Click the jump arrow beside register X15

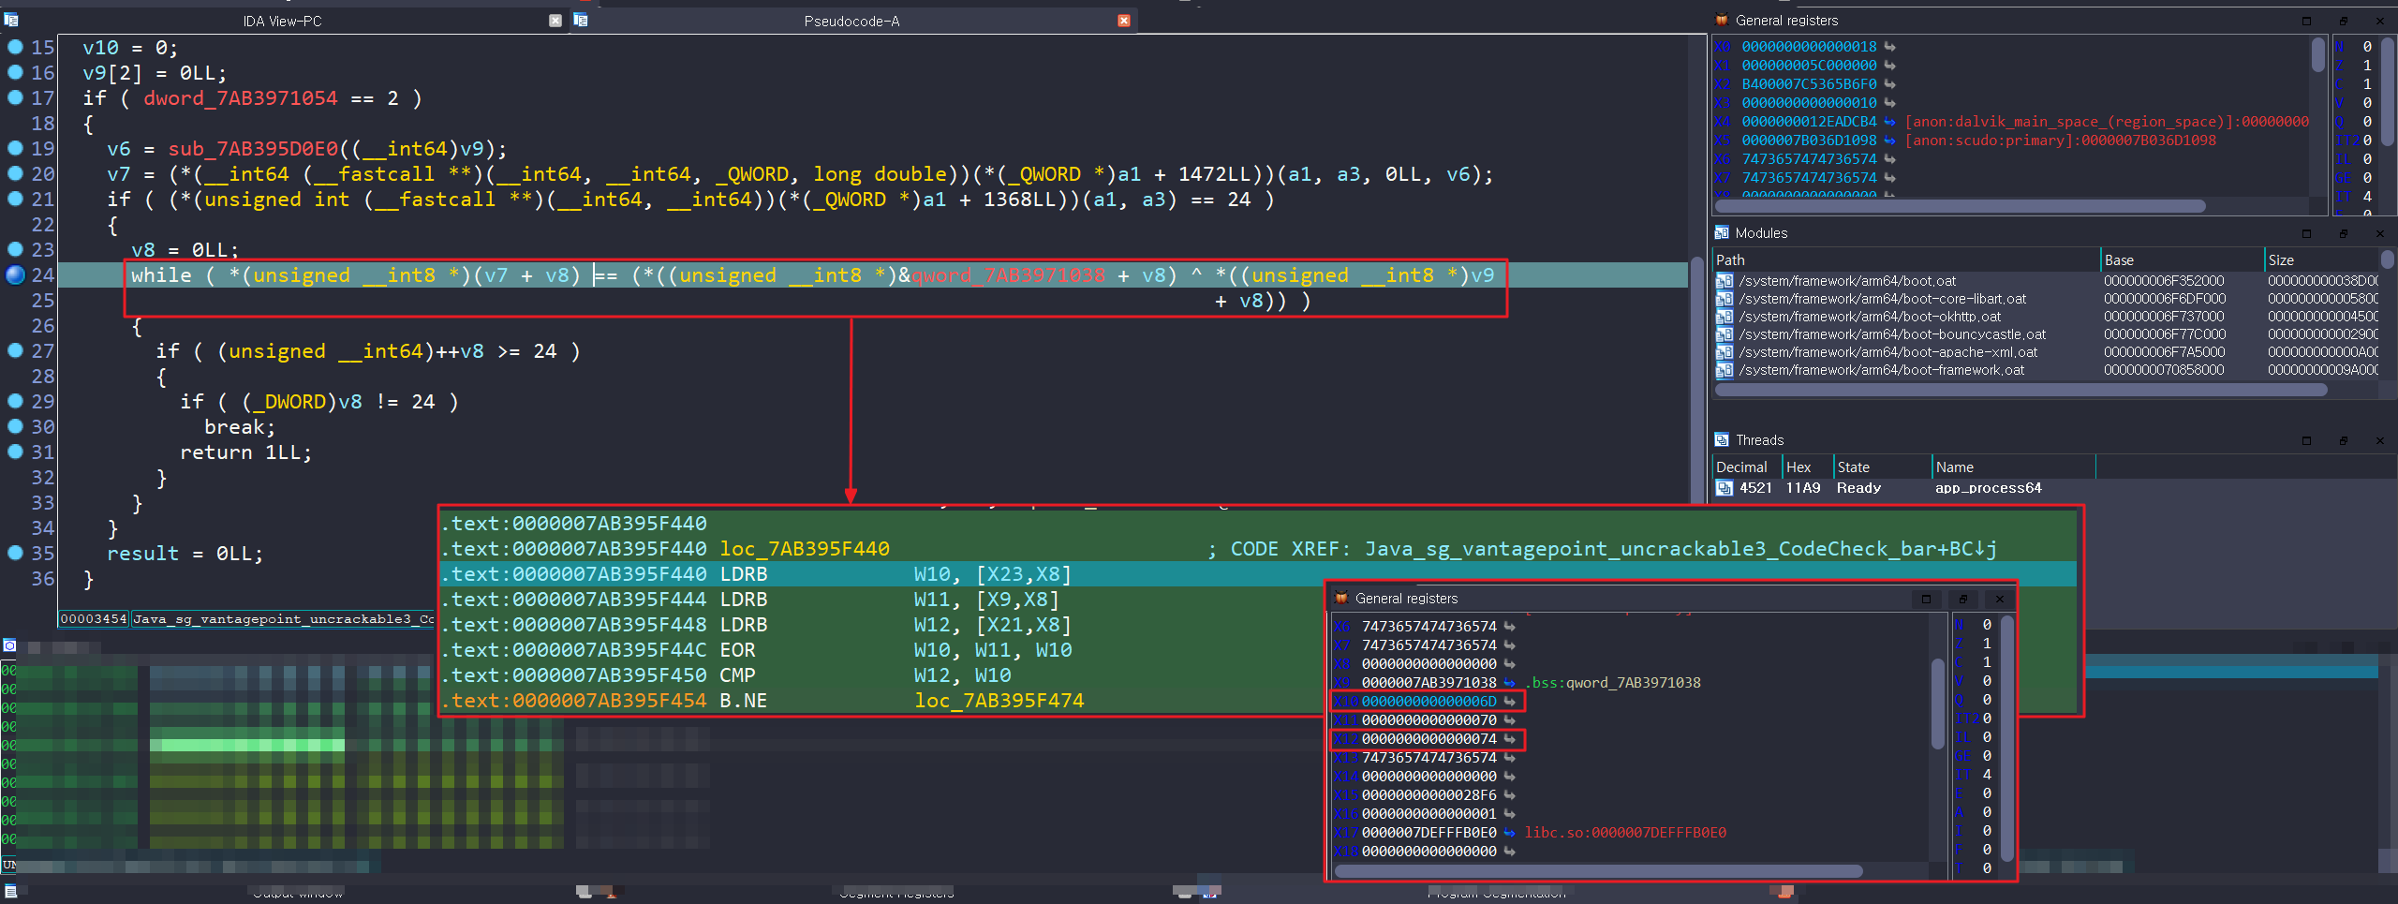pyautogui.click(x=1509, y=795)
